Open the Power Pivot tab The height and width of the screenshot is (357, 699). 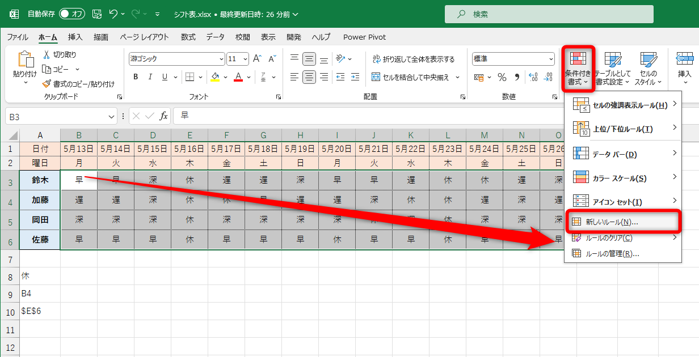click(364, 37)
